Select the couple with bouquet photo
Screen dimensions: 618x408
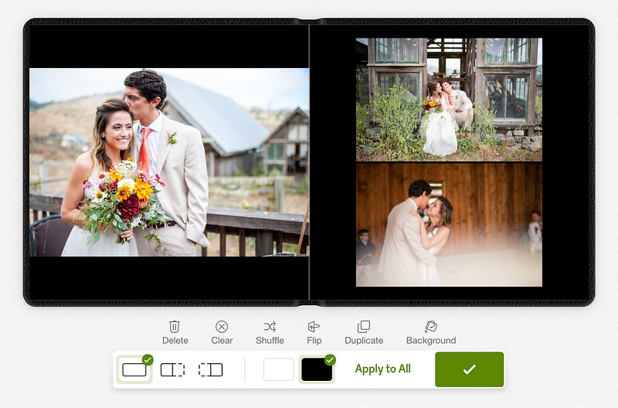pos(168,162)
